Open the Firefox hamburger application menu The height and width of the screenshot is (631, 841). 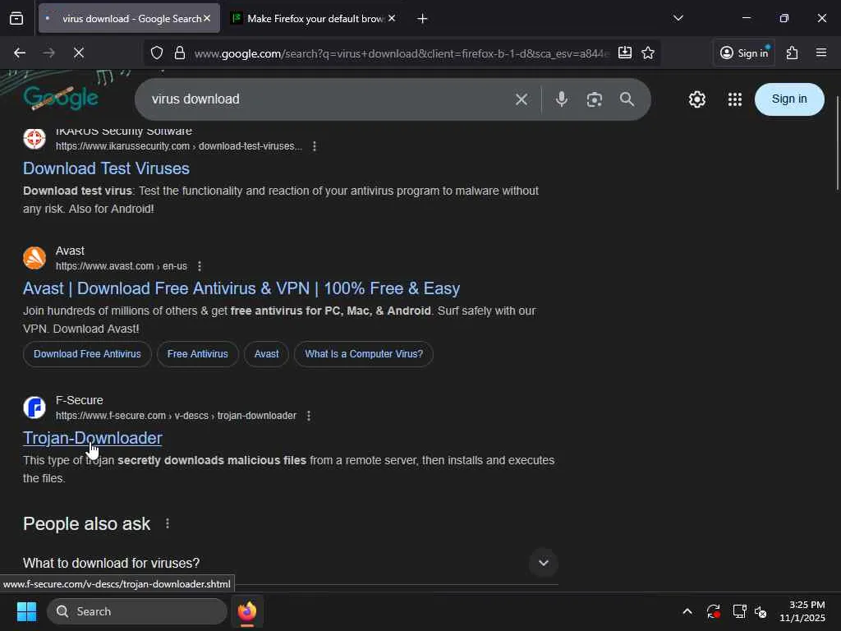point(821,53)
